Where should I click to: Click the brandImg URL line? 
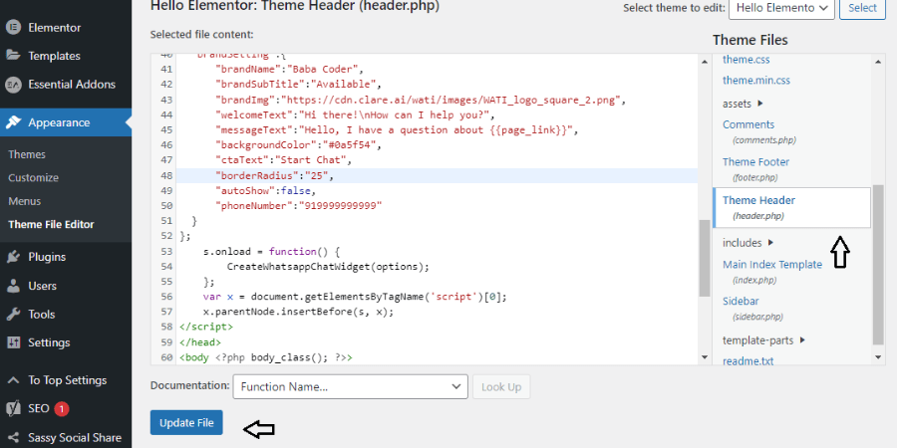(x=421, y=100)
